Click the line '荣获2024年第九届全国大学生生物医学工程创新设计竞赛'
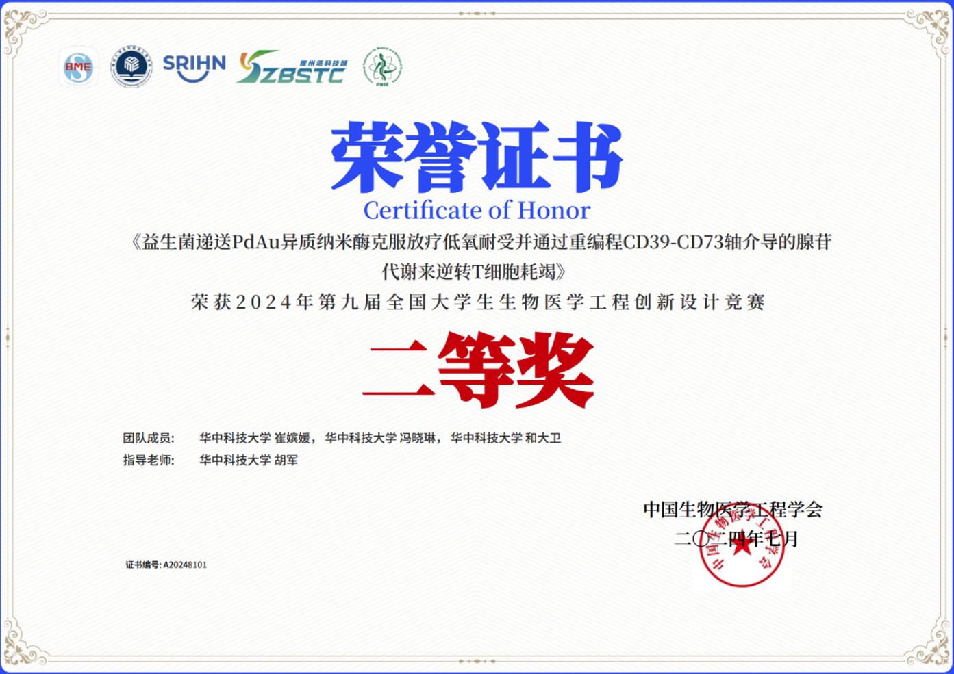Viewport: 954px width, 674px height. coord(477,302)
